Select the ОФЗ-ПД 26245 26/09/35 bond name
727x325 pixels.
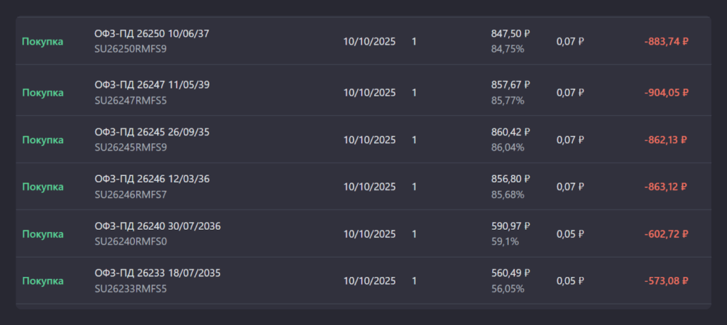(x=152, y=132)
